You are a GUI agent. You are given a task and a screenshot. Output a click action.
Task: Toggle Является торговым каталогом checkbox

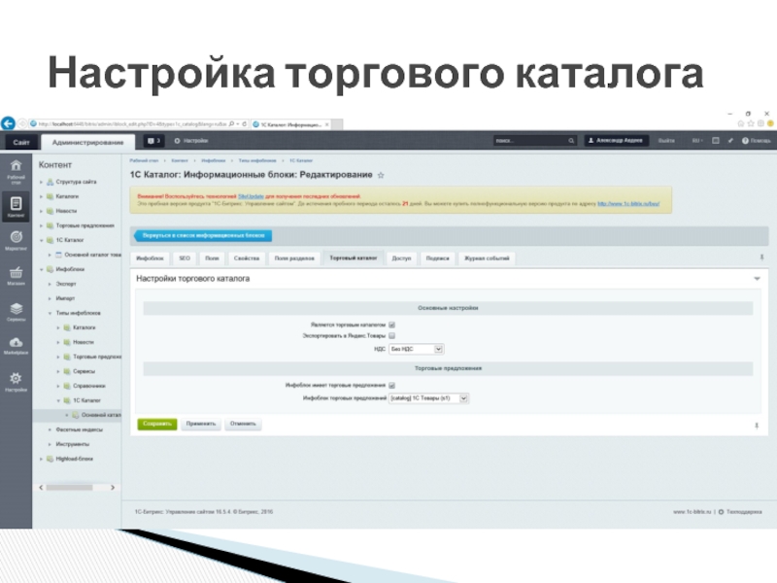click(392, 325)
